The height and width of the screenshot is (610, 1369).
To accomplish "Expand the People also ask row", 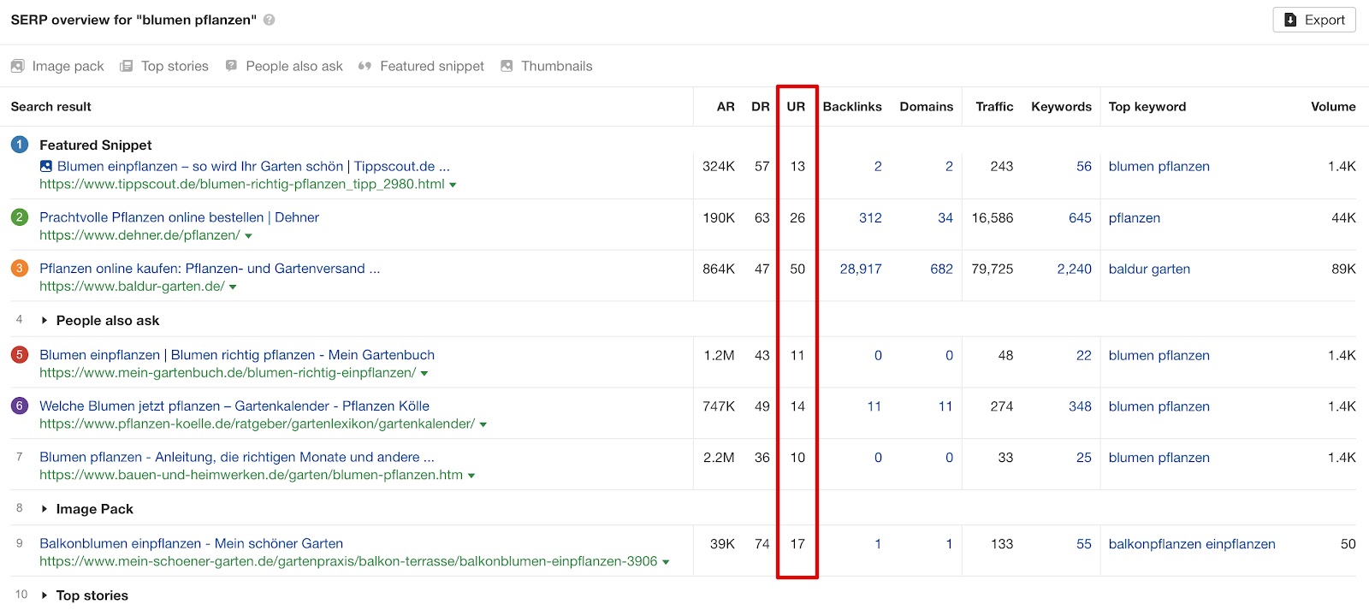I will 44,321.
